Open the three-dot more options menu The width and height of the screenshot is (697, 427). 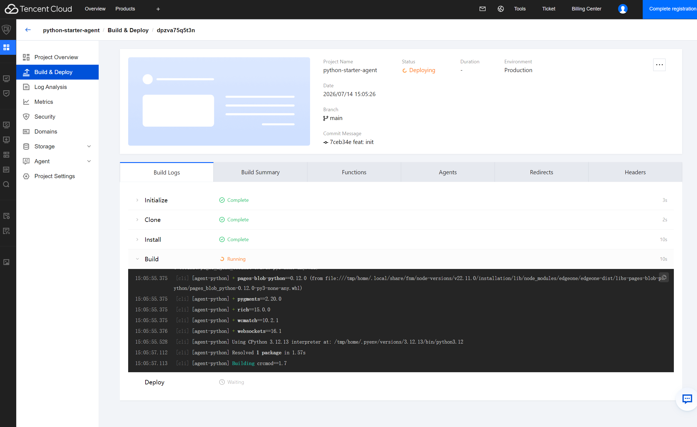point(659,65)
